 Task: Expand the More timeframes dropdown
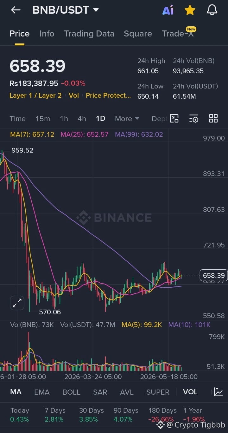(x=127, y=119)
